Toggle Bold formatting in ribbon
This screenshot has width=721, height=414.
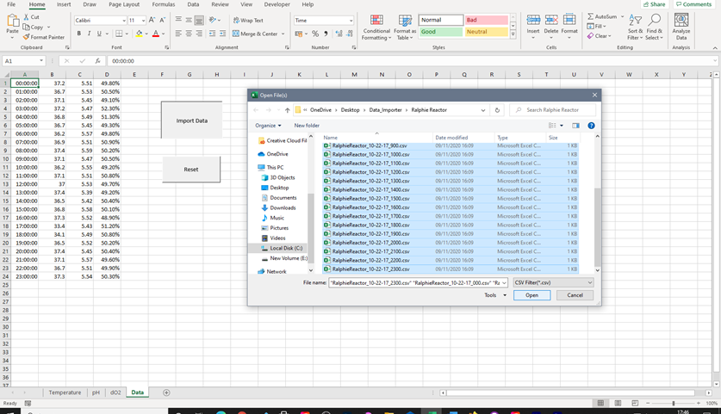tap(78, 34)
